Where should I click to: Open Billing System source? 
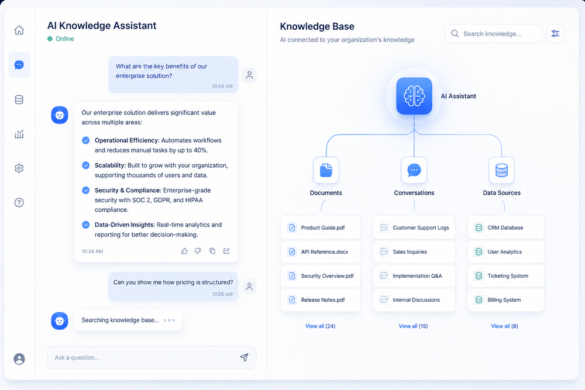pyautogui.click(x=506, y=300)
